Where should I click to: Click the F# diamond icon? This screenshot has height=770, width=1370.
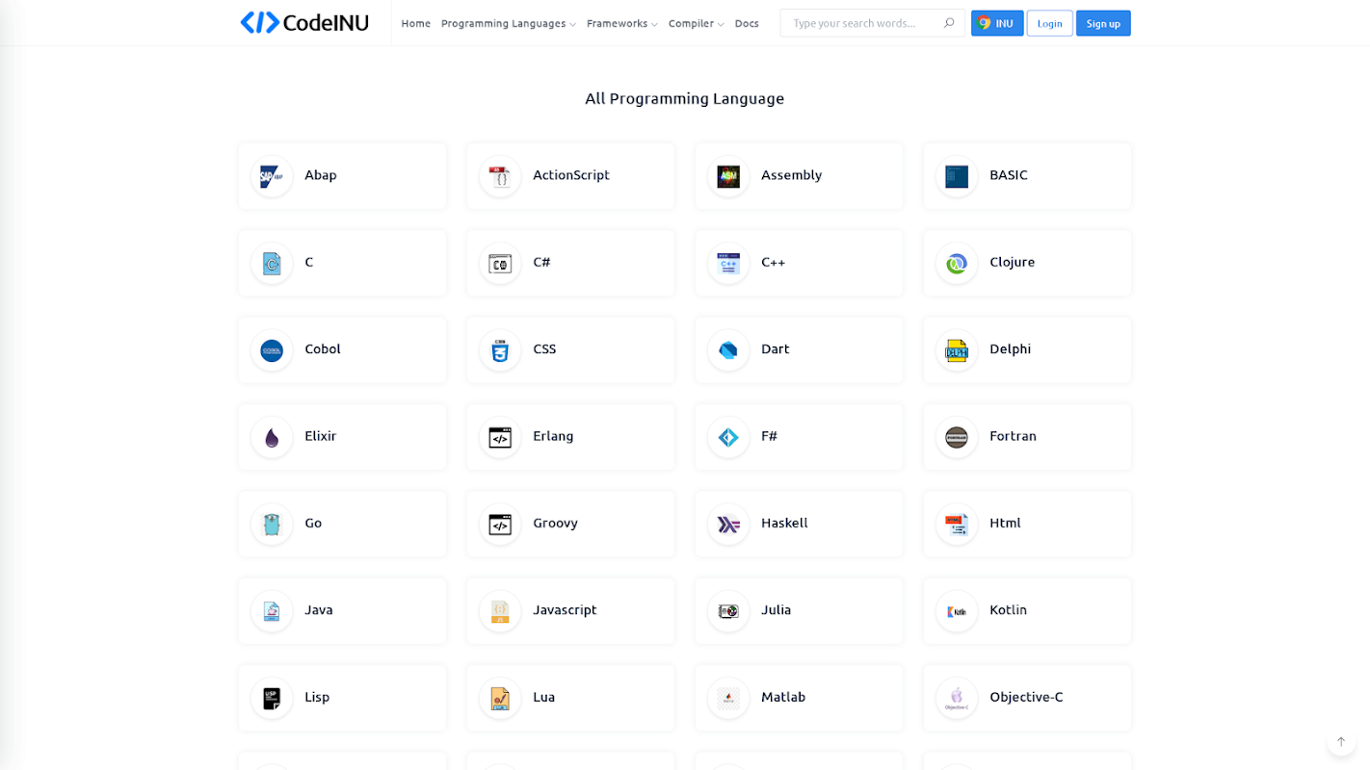(x=728, y=438)
